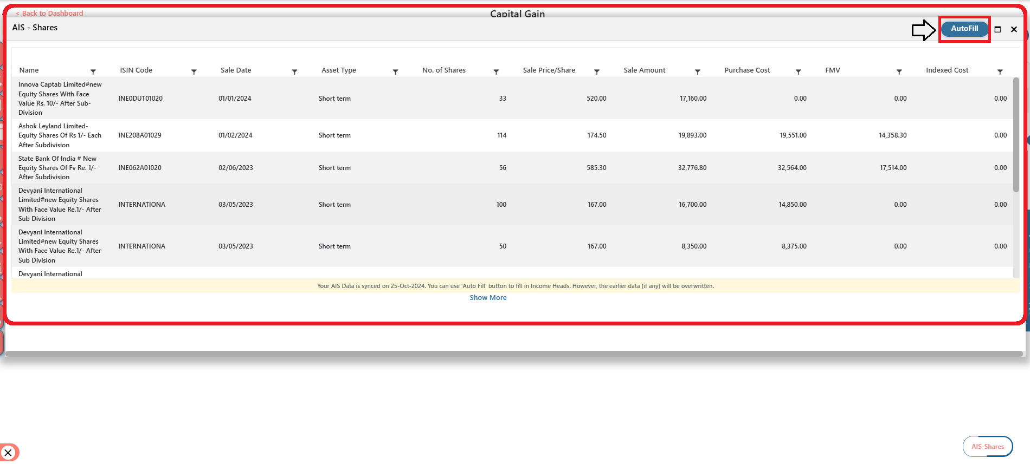Image resolution: width=1030 pixels, height=464 pixels.
Task: Click sale date 02/06/2023
Action: pyautogui.click(x=236, y=168)
